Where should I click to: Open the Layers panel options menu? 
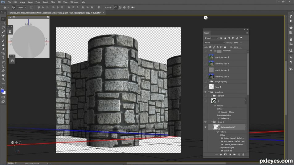[x=247, y=33]
